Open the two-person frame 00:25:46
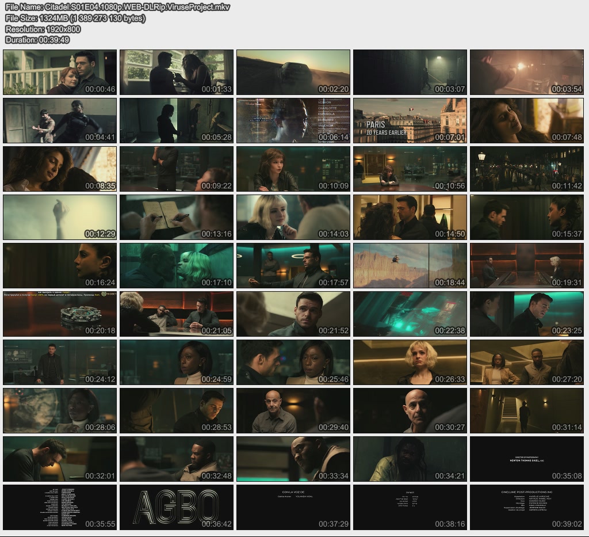The height and width of the screenshot is (537, 589). tap(293, 362)
